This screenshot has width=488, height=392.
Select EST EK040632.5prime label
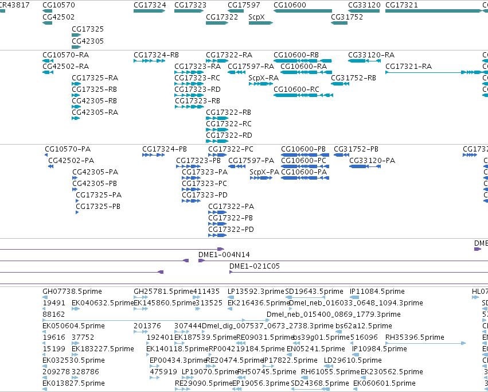click(x=103, y=303)
